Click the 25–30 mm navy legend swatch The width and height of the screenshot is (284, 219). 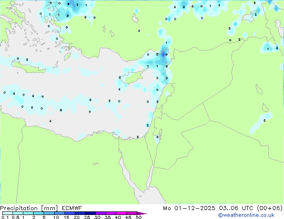90,213
